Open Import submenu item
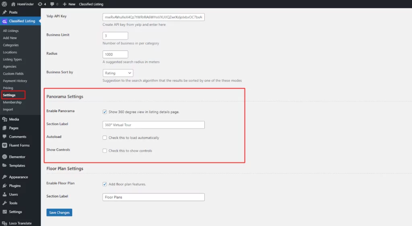412x226 pixels. [x=8, y=110]
